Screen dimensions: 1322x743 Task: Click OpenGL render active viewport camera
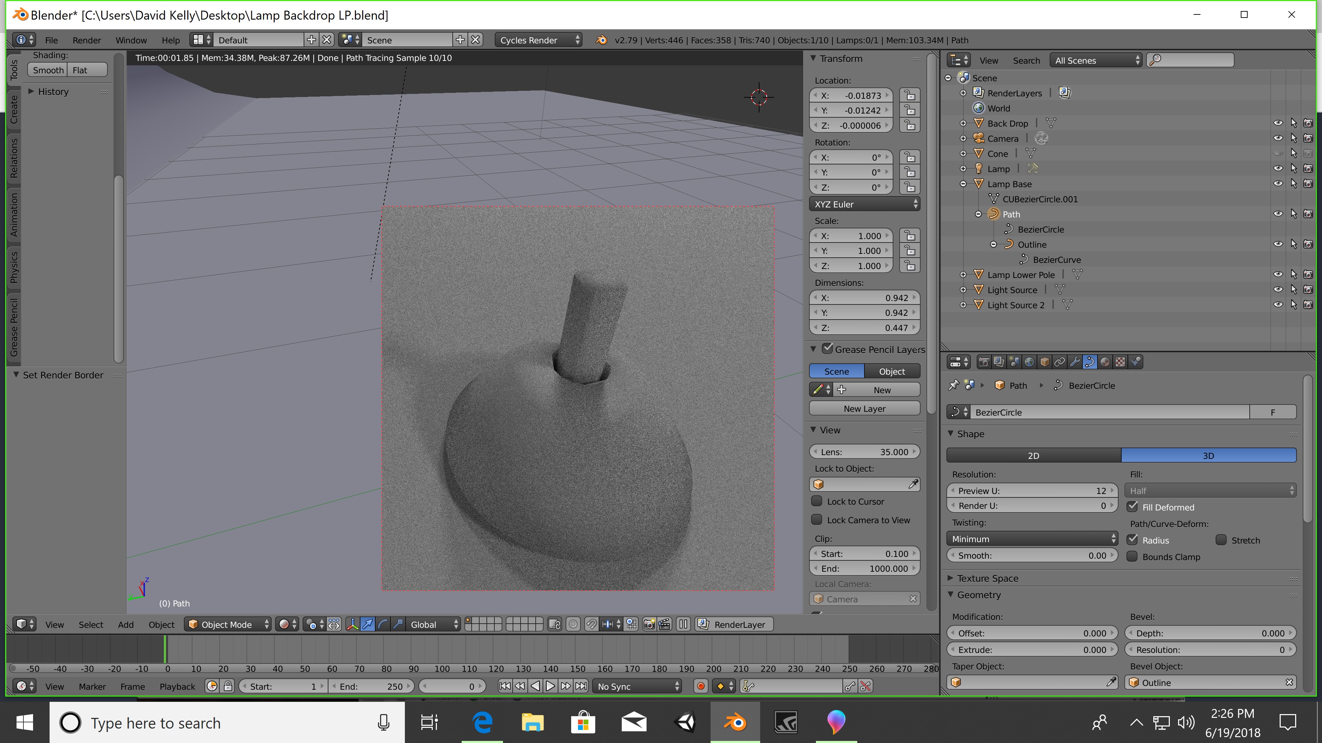click(649, 624)
